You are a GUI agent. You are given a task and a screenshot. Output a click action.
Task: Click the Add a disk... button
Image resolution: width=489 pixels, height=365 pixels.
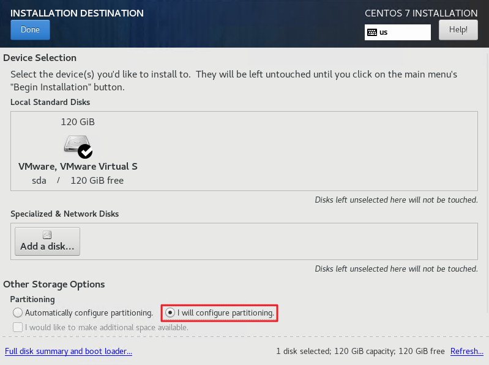coord(47,241)
